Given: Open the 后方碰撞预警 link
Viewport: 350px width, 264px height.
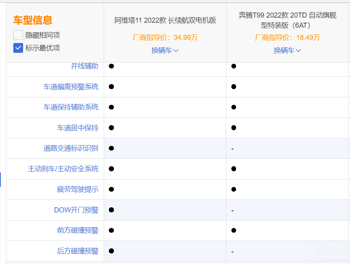Looking at the screenshot, I should (78, 251).
